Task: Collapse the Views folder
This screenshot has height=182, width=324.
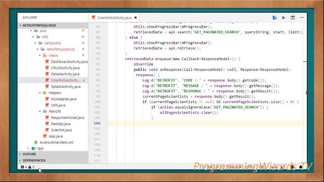Action: (40, 55)
